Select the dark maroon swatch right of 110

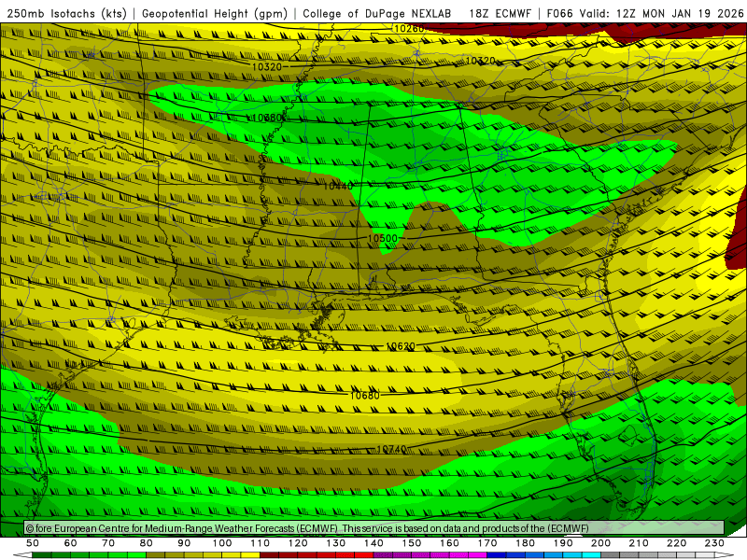[x=269, y=555]
